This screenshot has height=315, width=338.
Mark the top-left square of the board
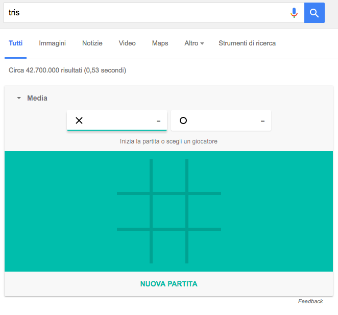click(134, 176)
